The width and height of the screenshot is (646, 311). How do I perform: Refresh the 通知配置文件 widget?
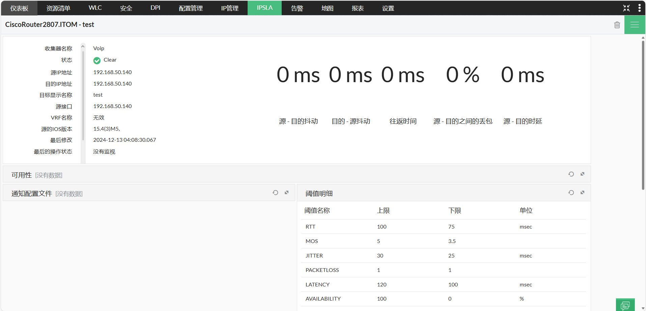[x=276, y=193]
